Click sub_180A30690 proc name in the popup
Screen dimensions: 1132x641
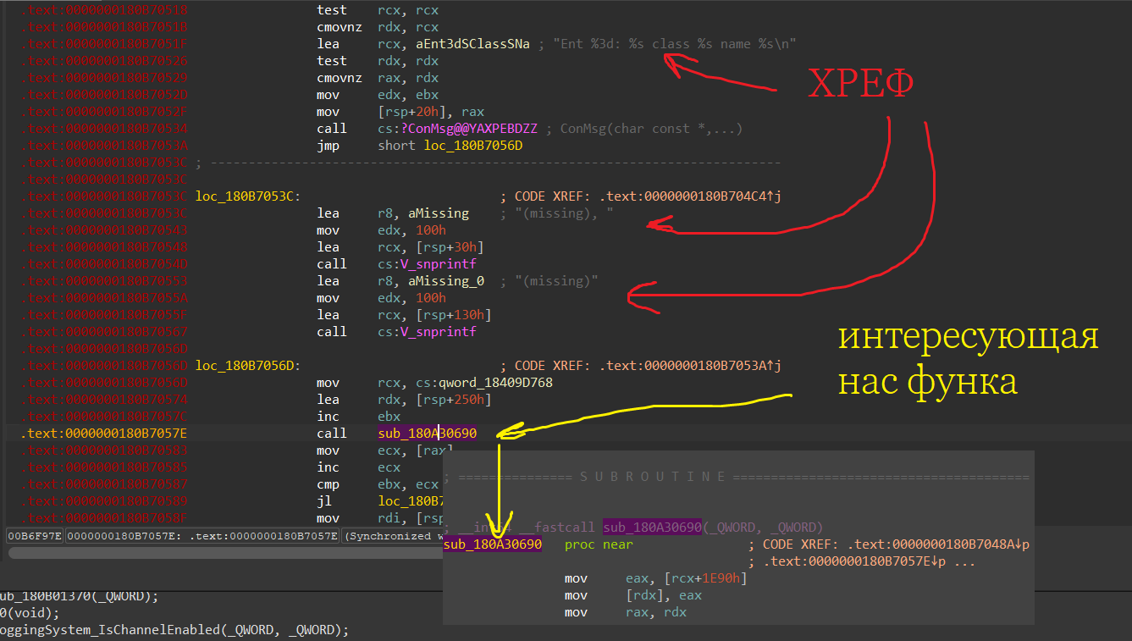click(492, 544)
